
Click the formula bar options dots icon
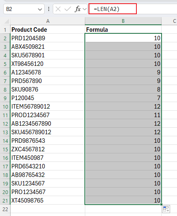pos(49,9)
